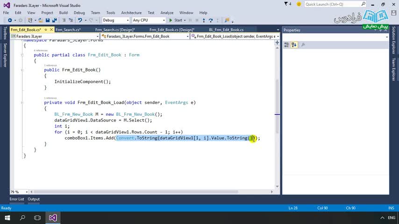Click the Find in Files toolbar icon
399x224 pixels.
[x=227, y=20]
